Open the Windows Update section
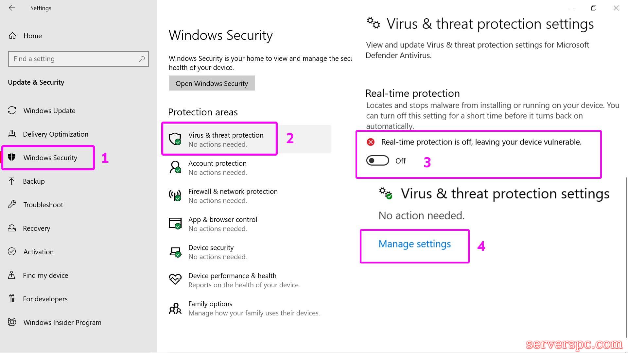628x353 pixels. pyautogui.click(x=49, y=110)
